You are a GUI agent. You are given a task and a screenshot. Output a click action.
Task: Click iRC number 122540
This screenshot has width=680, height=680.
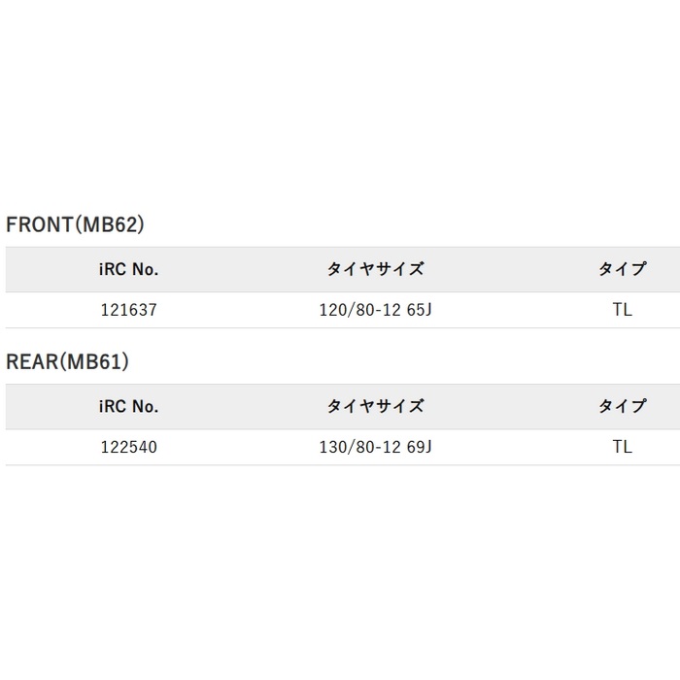[129, 447]
